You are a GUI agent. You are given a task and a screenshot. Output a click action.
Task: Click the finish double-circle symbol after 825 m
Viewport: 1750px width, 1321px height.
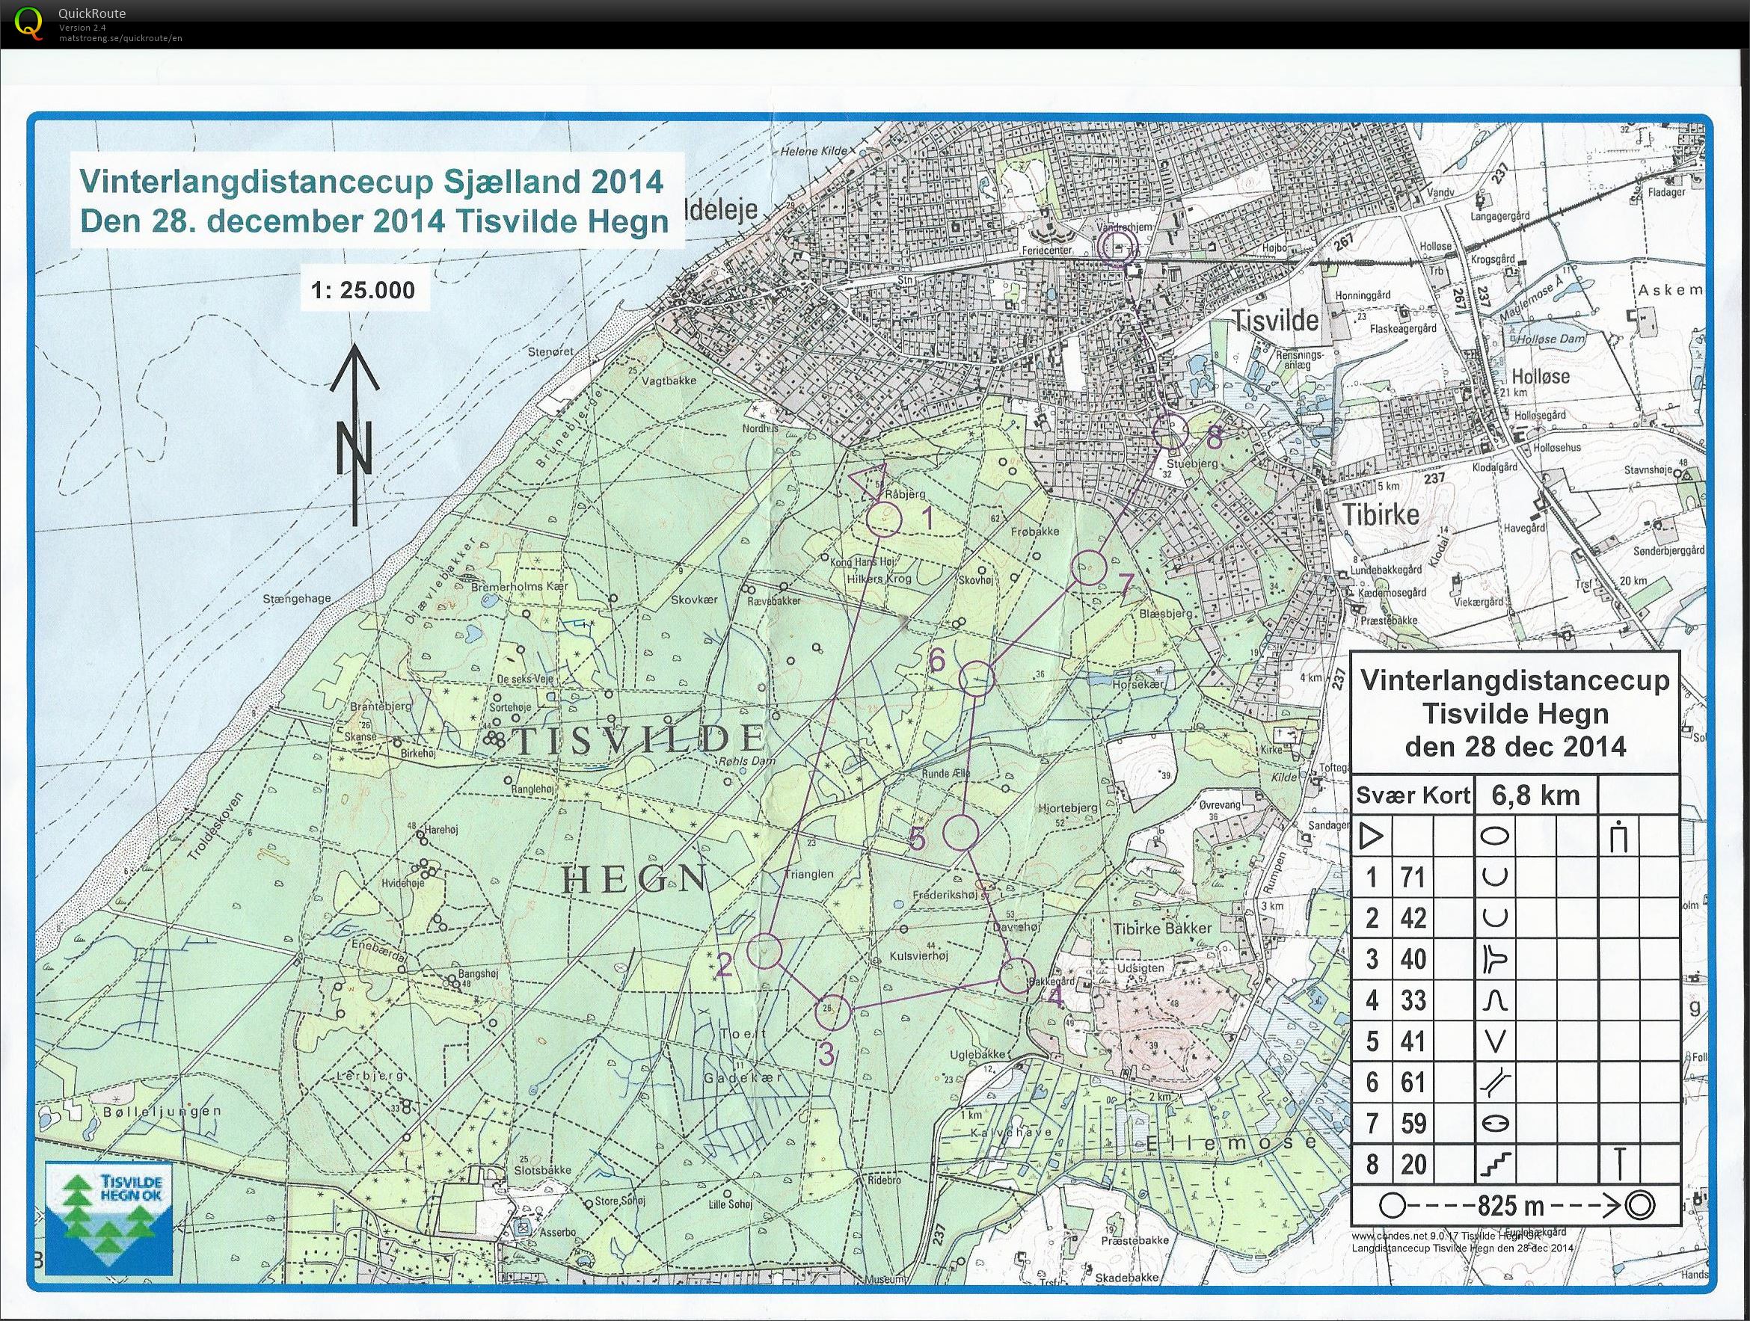pos(1639,1206)
